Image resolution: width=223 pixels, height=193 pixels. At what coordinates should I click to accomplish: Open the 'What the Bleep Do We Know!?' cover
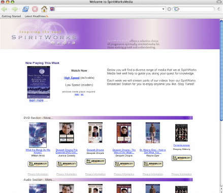[38, 135]
